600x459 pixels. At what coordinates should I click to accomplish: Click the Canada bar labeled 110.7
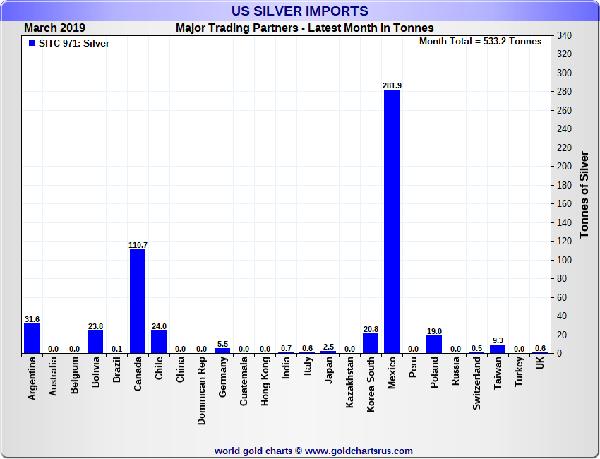138,302
